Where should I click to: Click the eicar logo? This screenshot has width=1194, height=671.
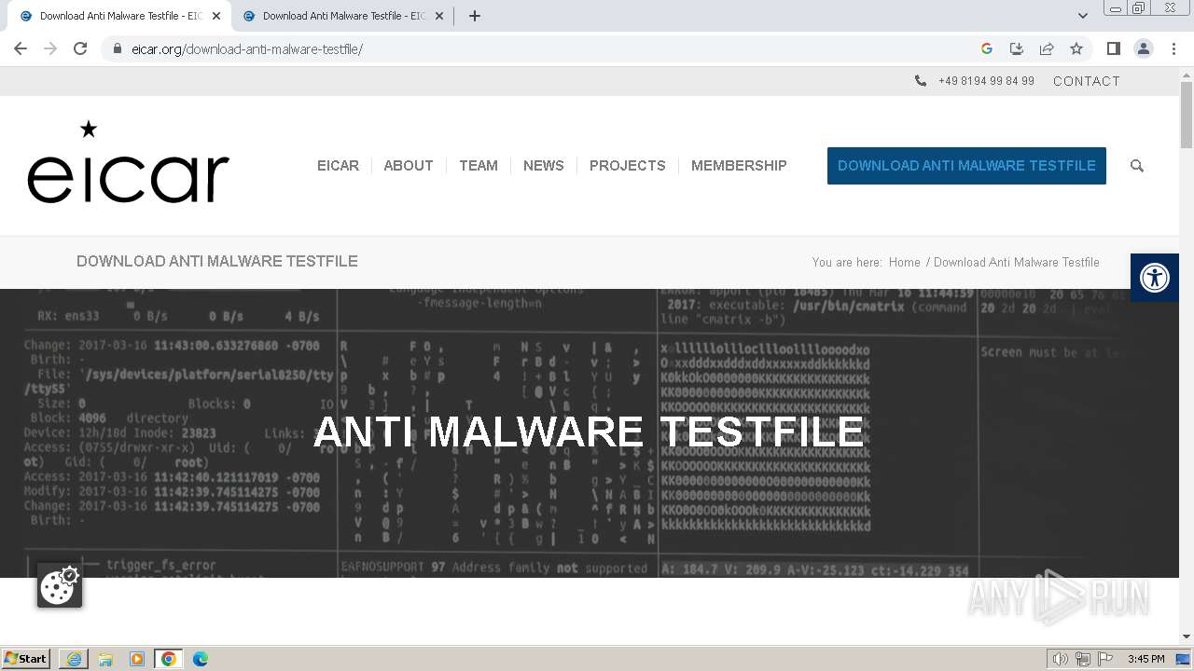tap(128, 162)
